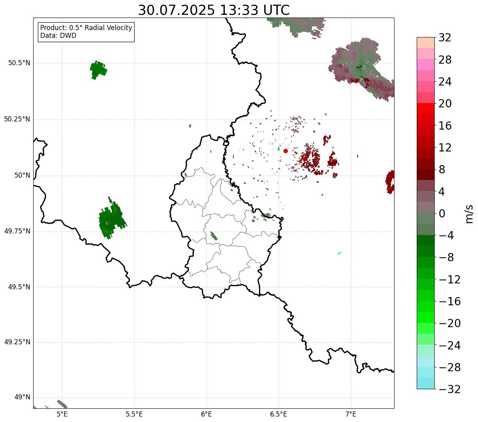Click the colorbar tick label −28
Image resolution: width=478 pixels, height=422 pixels.
click(450, 367)
